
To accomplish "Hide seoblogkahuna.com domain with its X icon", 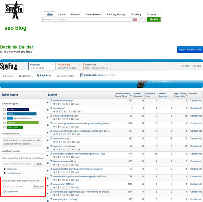I will pos(48,118).
